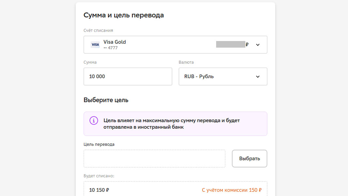Click the masked gray account balance
The width and height of the screenshot is (348, 196).
230,44
